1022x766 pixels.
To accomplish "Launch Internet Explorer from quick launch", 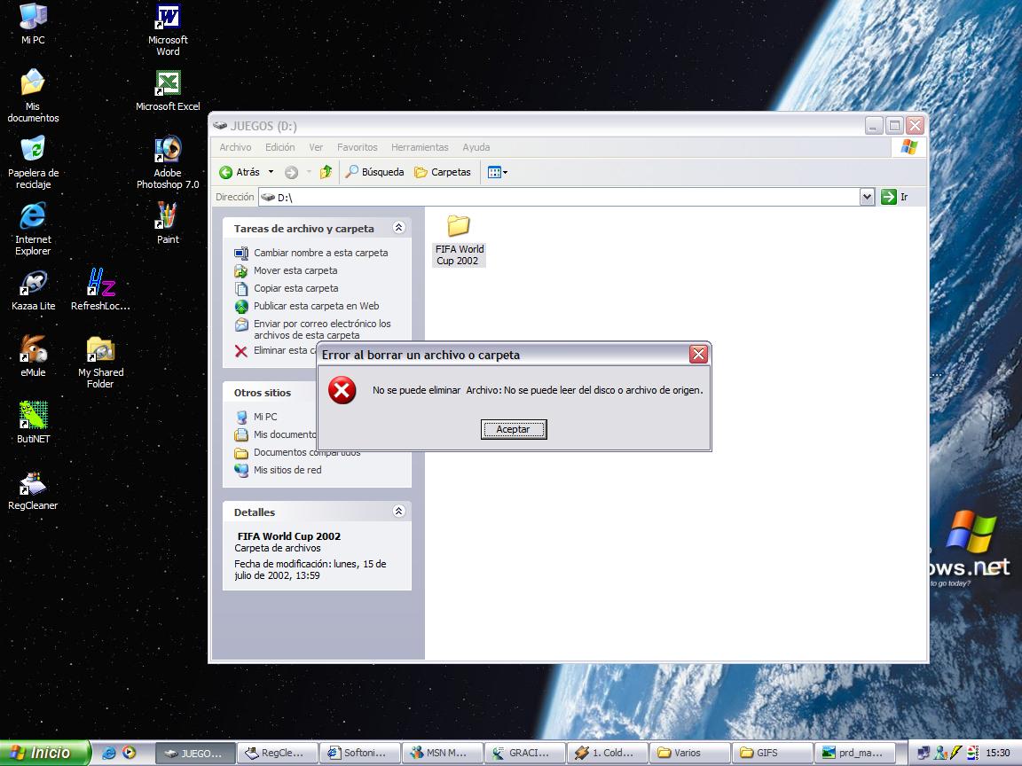I will tap(109, 753).
